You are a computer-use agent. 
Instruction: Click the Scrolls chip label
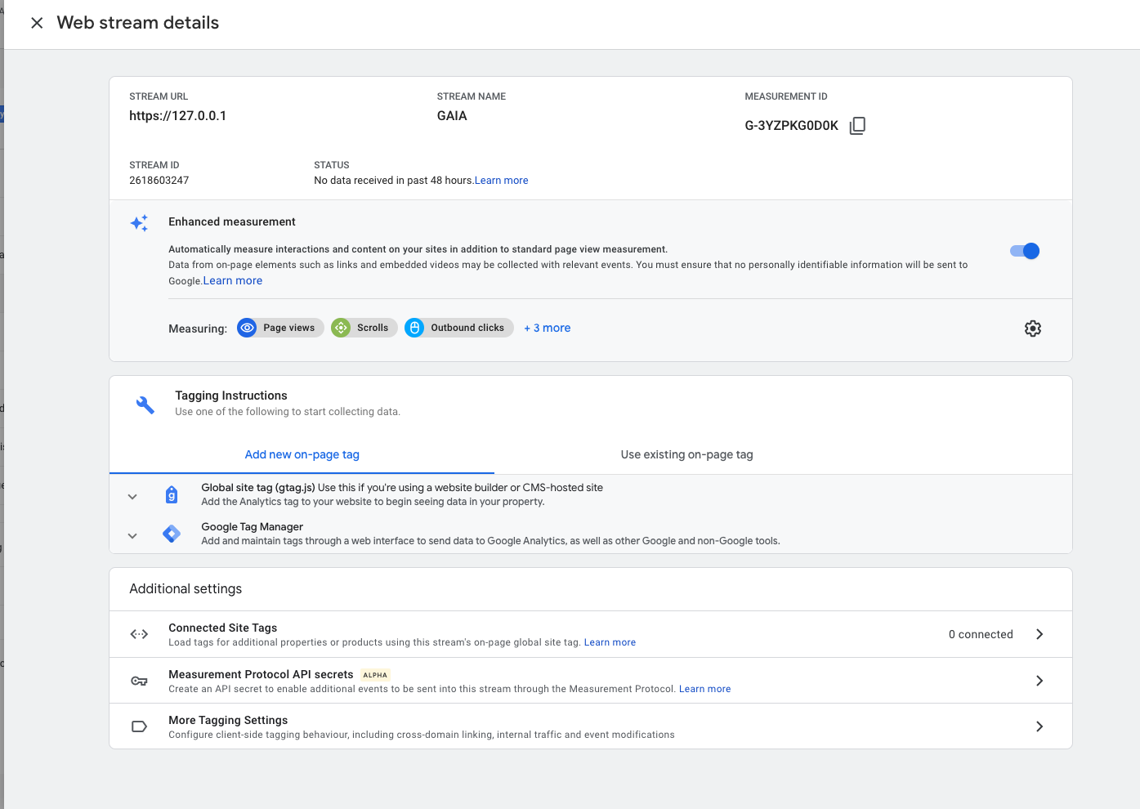[x=373, y=328]
